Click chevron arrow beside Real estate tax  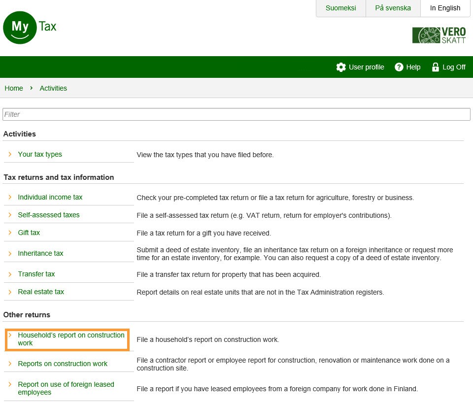10,292
